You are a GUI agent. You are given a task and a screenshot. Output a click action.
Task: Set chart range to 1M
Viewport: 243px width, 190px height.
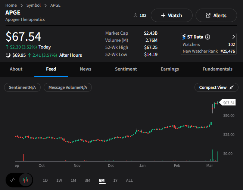tap(73, 180)
